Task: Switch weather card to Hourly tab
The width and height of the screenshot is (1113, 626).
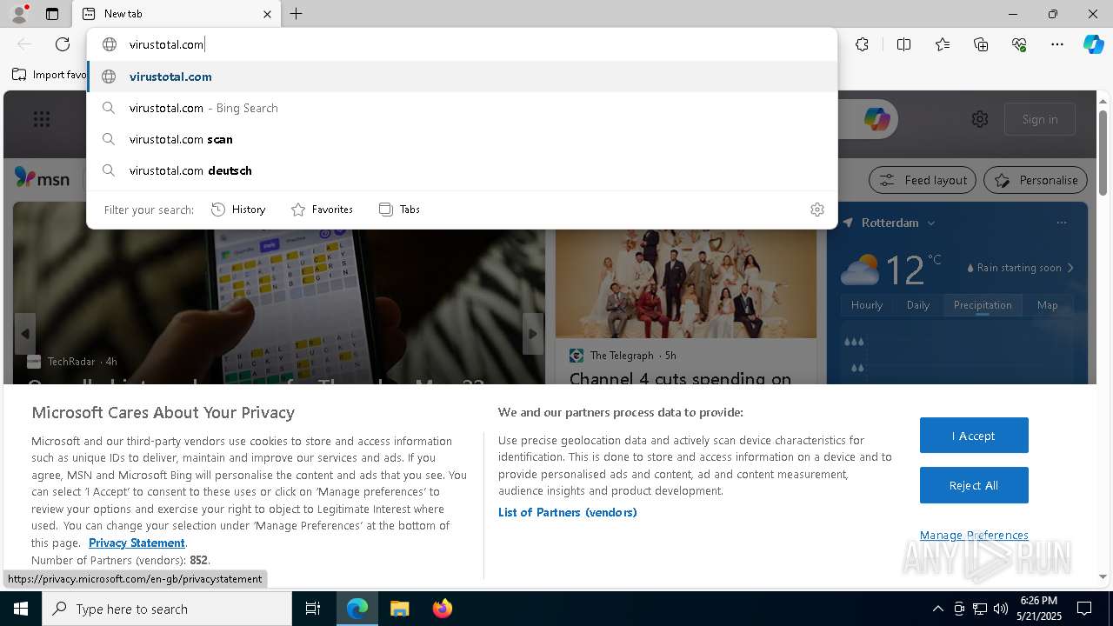Action: pyautogui.click(x=867, y=305)
